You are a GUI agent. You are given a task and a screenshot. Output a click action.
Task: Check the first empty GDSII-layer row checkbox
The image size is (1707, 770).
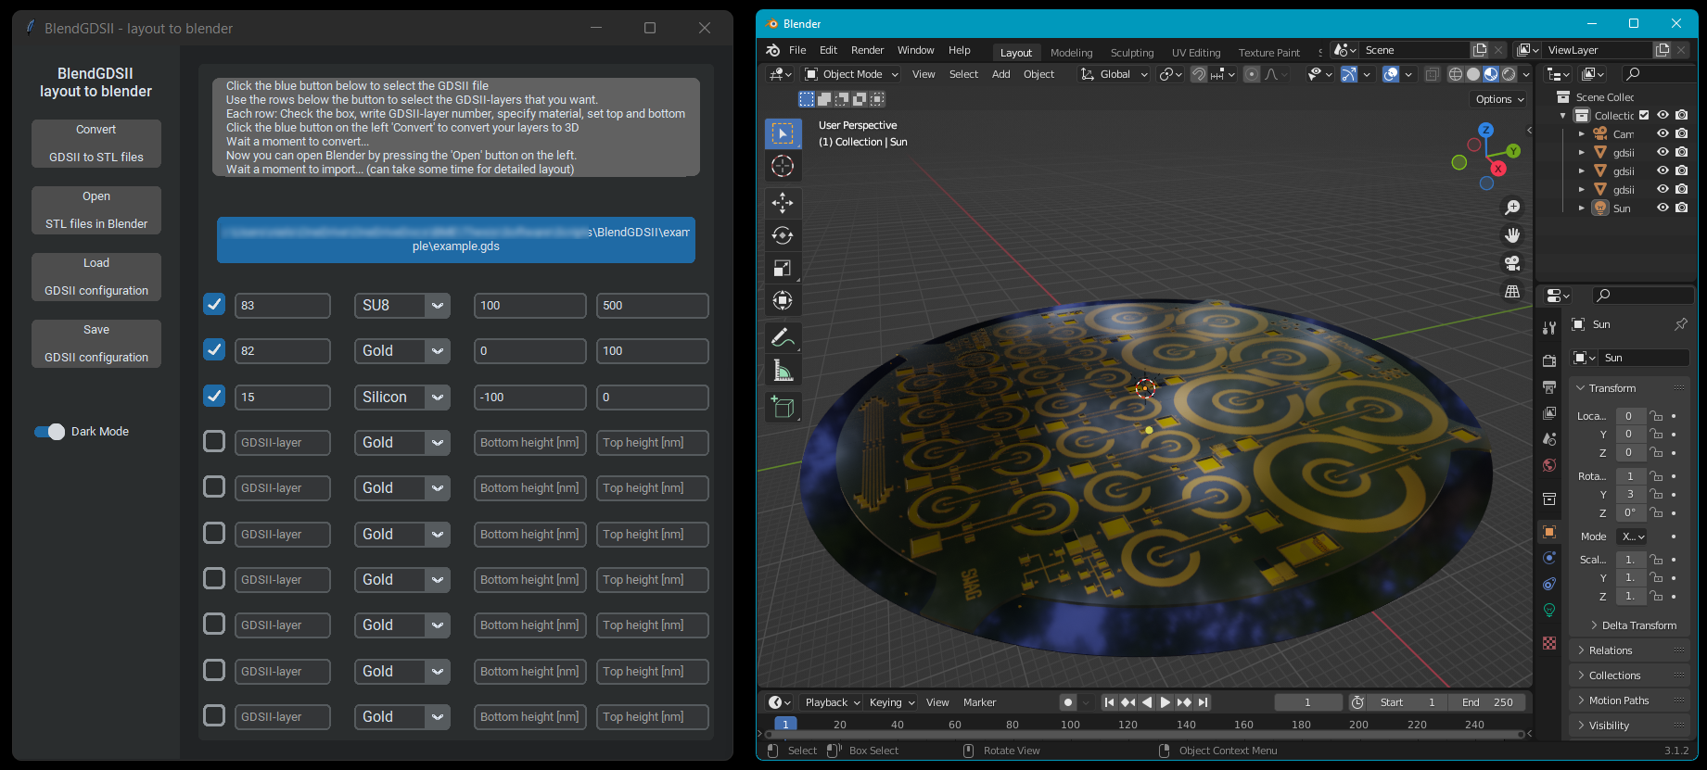[x=214, y=441]
